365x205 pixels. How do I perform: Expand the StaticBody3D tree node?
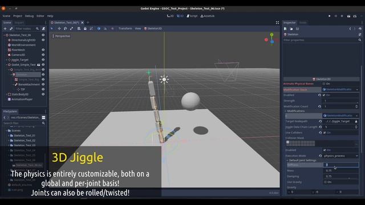click(x=6, y=95)
